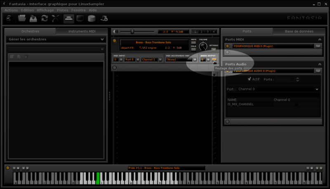Click add audio device power icon
The height and width of the screenshot is (189, 330).
click(x=228, y=122)
